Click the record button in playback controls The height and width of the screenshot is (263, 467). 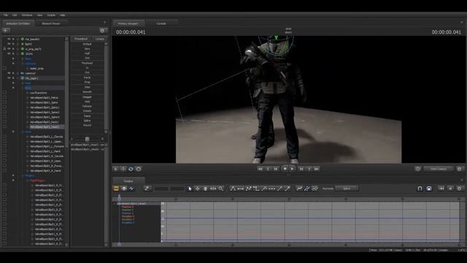click(285, 169)
